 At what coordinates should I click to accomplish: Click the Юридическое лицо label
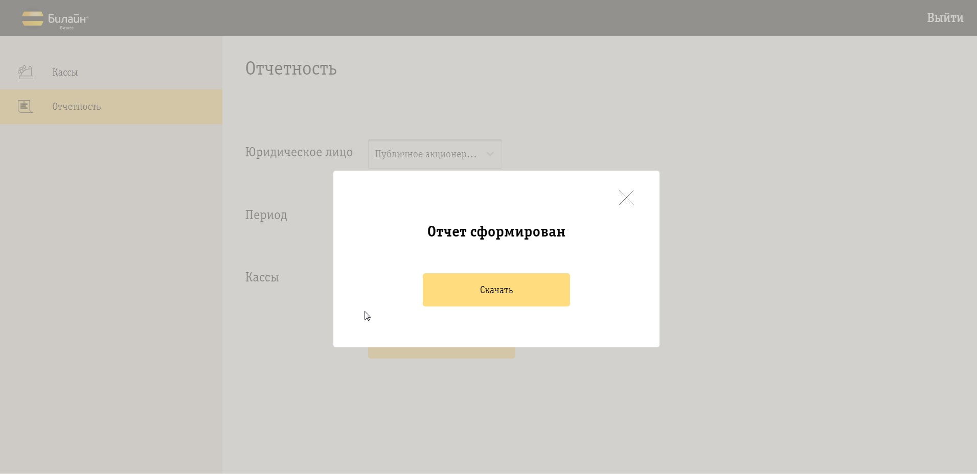[299, 152]
